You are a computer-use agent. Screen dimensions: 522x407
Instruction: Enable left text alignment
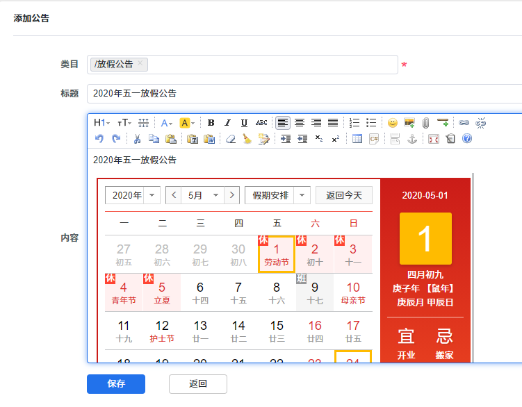coord(282,123)
